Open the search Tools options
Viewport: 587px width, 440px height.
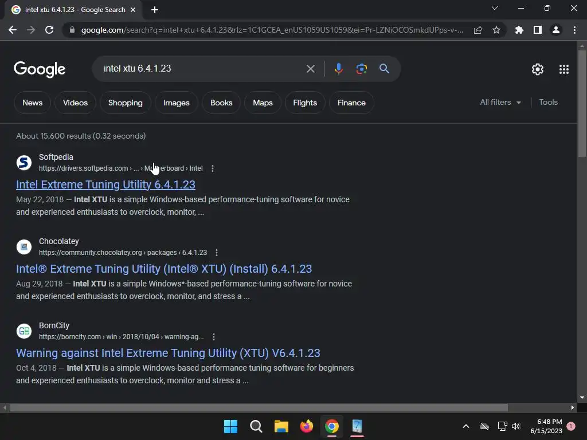coord(548,102)
